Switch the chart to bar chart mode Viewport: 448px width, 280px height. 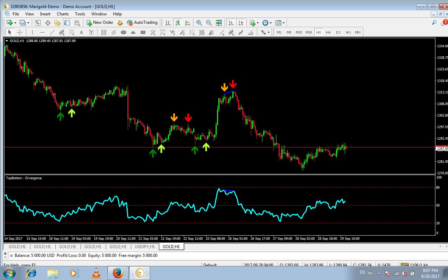(168, 23)
